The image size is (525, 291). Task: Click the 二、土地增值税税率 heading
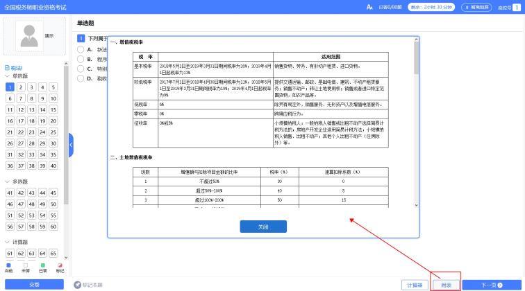tap(131, 157)
